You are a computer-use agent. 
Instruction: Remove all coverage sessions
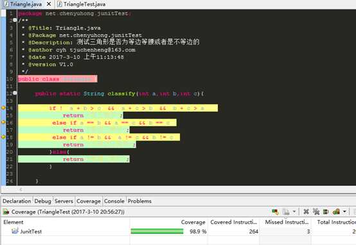(x=316, y=212)
